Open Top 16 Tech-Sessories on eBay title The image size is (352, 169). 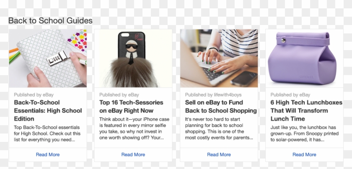(131, 107)
